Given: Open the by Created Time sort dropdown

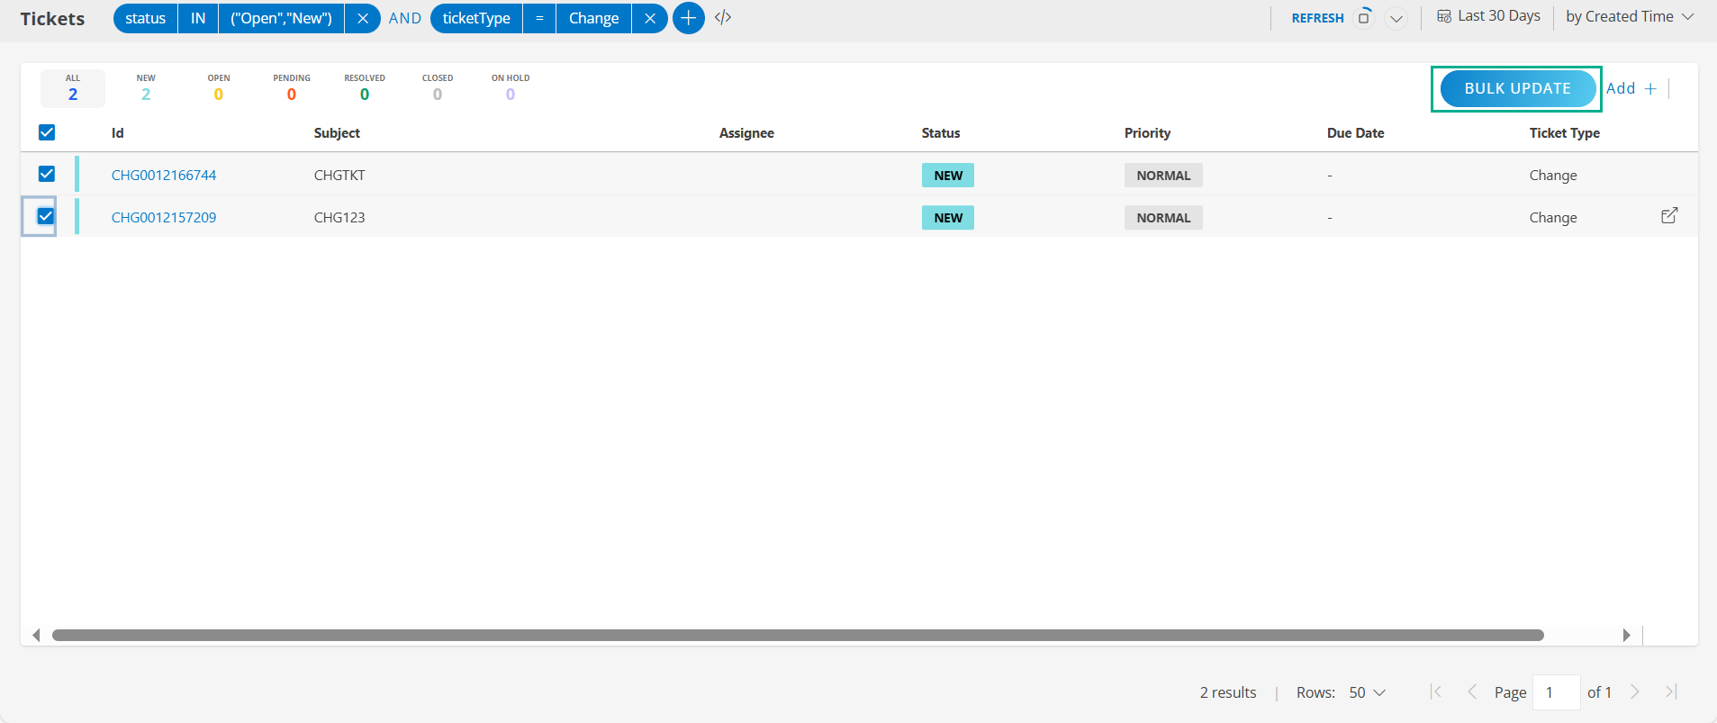Looking at the screenshot, I should coord(1630,16).
